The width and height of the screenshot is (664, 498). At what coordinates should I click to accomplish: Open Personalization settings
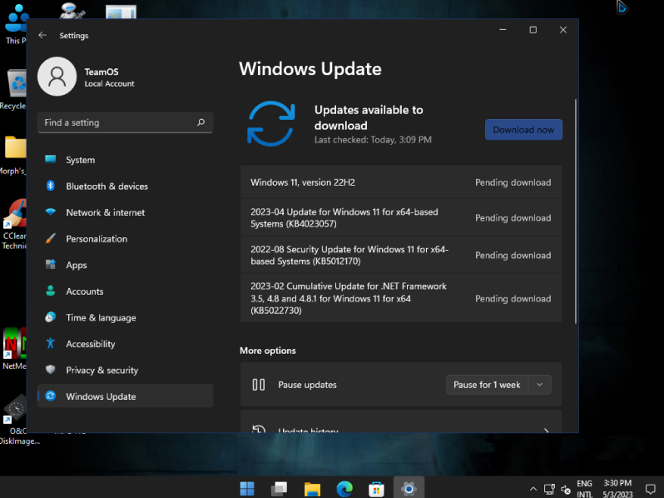(125, 239)
